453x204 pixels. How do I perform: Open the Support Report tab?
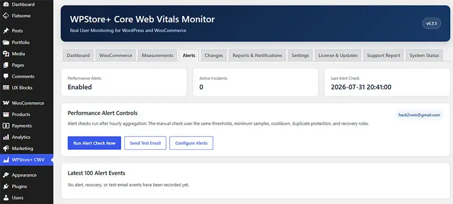pos(384,55)
